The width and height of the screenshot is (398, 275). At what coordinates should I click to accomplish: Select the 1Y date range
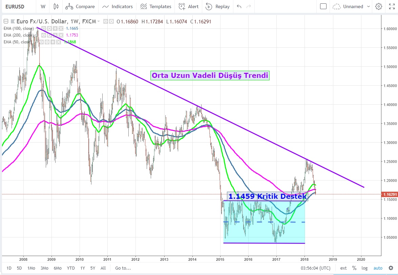pos(82,268)
